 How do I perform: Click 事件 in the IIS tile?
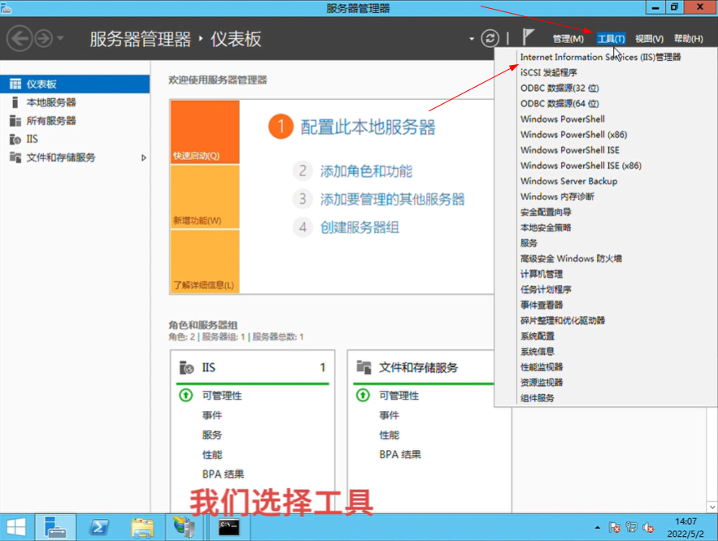pyautogui.click(x=212, y=415)
